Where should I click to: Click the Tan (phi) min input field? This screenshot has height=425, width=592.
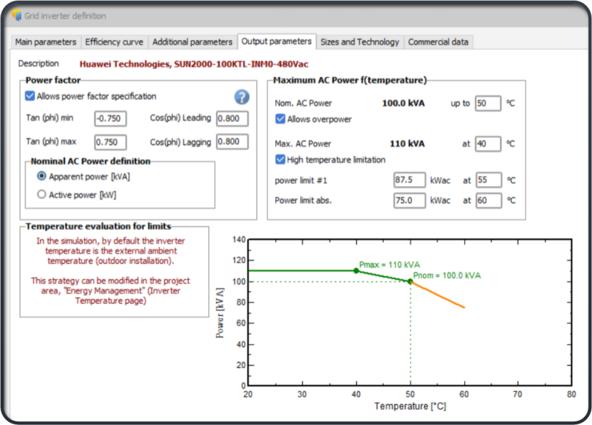[x=110, y=119]
